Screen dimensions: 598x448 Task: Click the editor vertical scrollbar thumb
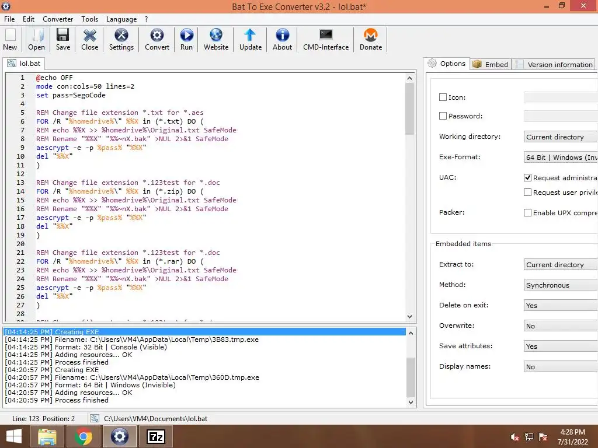(x=409, y=108)
